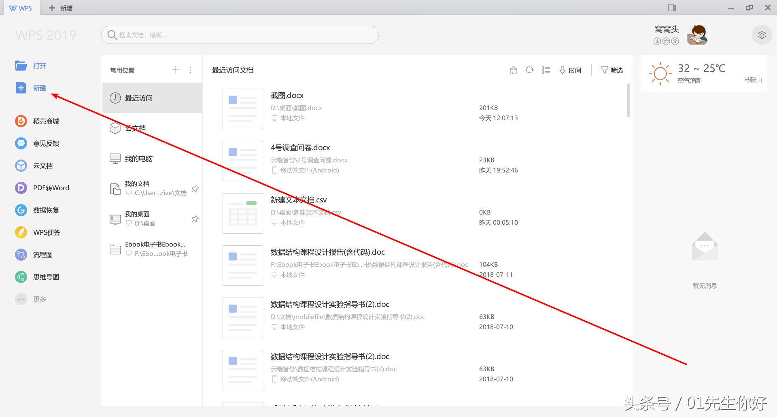Viewport: 777px width, 417px height.
Task: Click timestamp 昨天 19:52:46
Action: tap(499, 170)
